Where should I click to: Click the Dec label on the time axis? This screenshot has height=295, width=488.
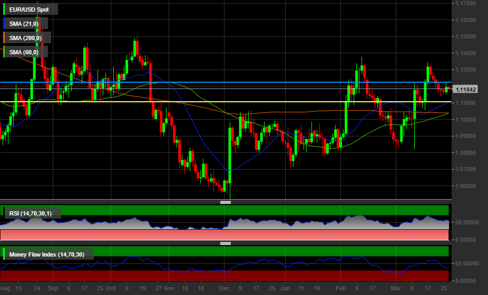tap(224, 289)
